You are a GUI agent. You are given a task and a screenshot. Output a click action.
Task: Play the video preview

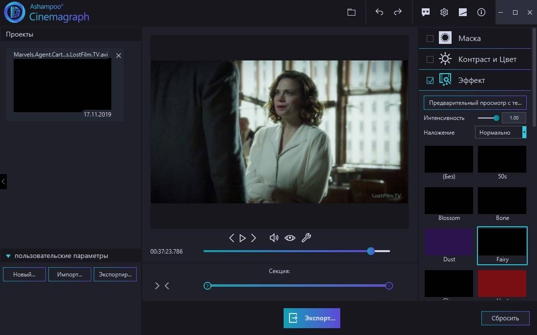tap(243, 238)
